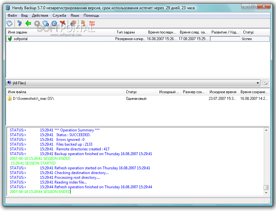Click Статус header in task list
Image resolution: width=276 pixels, height=211 pixels.
255,32
